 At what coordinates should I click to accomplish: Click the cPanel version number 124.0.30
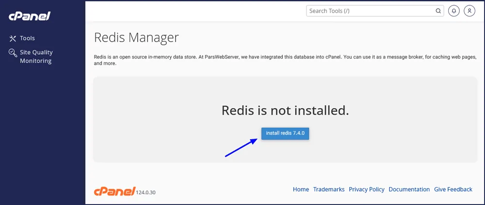(146, 192)
